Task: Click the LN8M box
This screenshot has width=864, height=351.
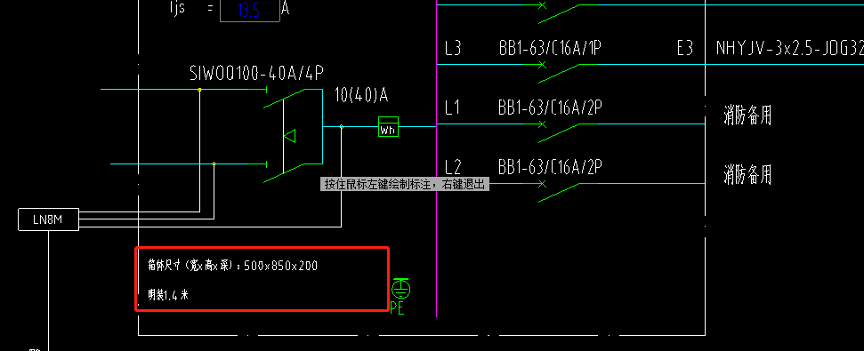Action: point(48,219)
